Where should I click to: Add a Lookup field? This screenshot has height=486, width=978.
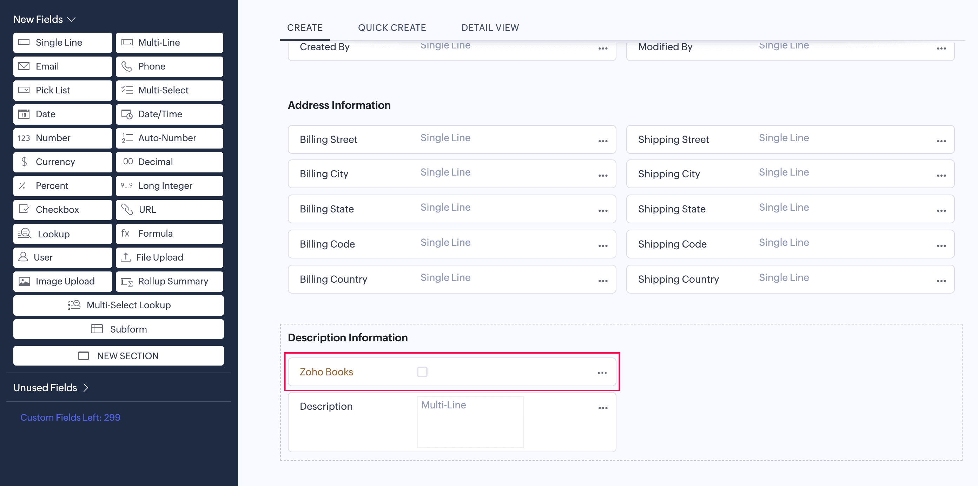tap(62, 234)
